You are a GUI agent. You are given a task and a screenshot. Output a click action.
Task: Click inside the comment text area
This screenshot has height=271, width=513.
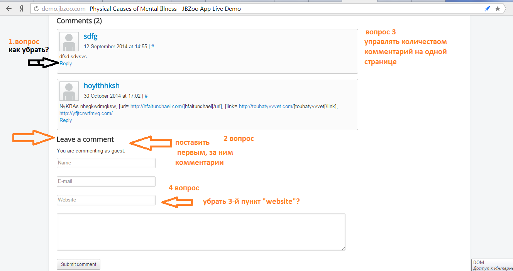201,232
